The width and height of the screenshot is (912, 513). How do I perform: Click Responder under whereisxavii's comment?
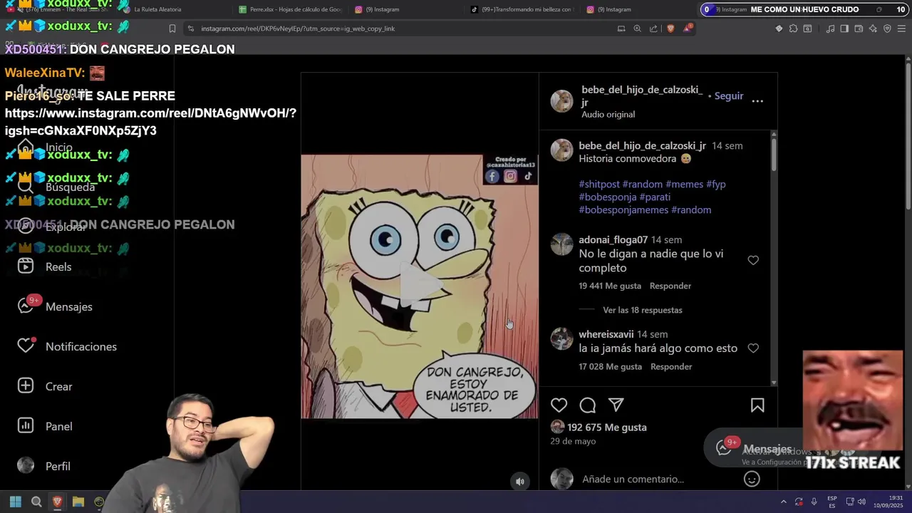point(671,366)
